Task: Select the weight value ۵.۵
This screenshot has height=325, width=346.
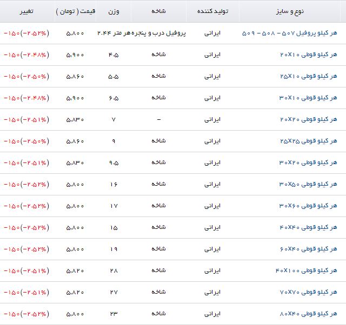Action: (x=114, y=77)
